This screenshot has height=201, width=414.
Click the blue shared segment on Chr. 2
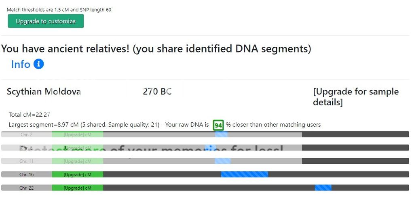coord(221,134)
